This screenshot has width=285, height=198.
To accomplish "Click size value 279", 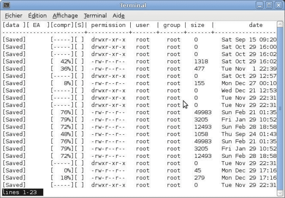I will (x=199, y=178).
